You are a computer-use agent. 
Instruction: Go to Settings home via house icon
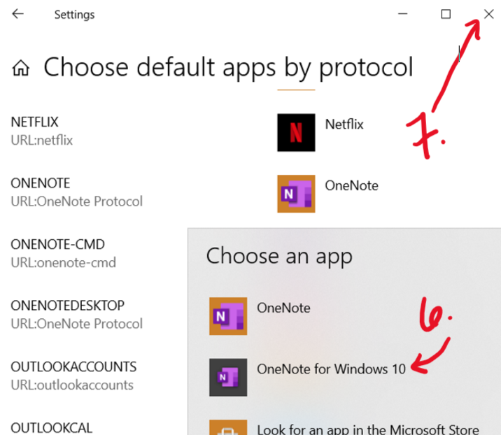[x=21, y=68]
